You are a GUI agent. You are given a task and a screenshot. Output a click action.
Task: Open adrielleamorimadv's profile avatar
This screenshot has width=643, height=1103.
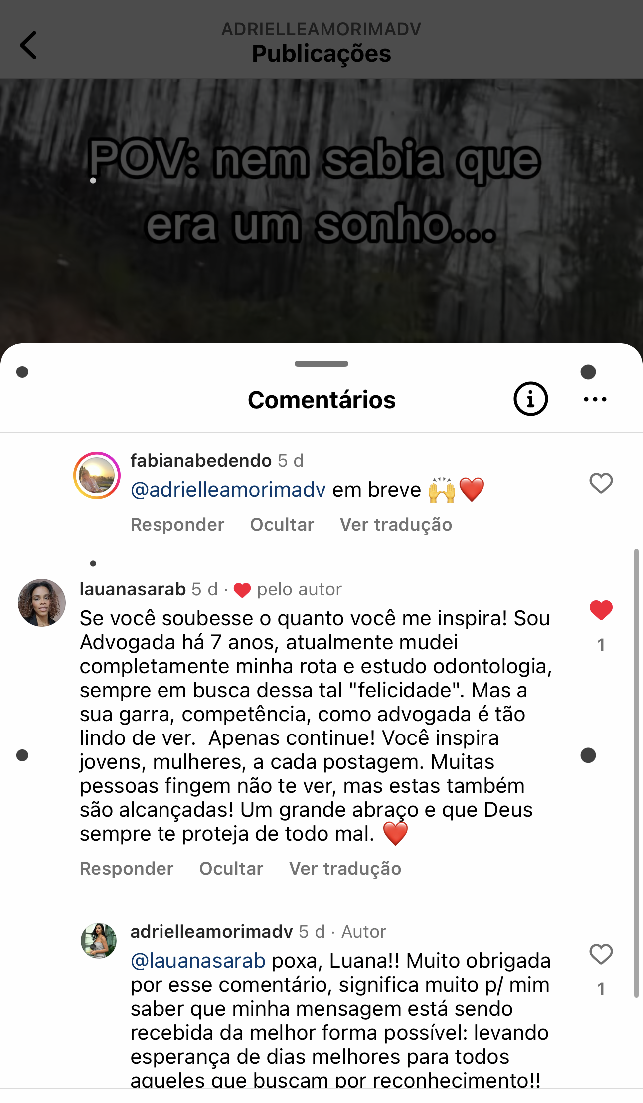[99, 940]
